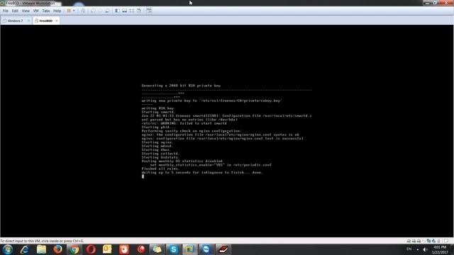The width and height of the screenshot is (454, 255).
Task: Click the VMware Workstation taskbar icon
Action: pos(189,249)
